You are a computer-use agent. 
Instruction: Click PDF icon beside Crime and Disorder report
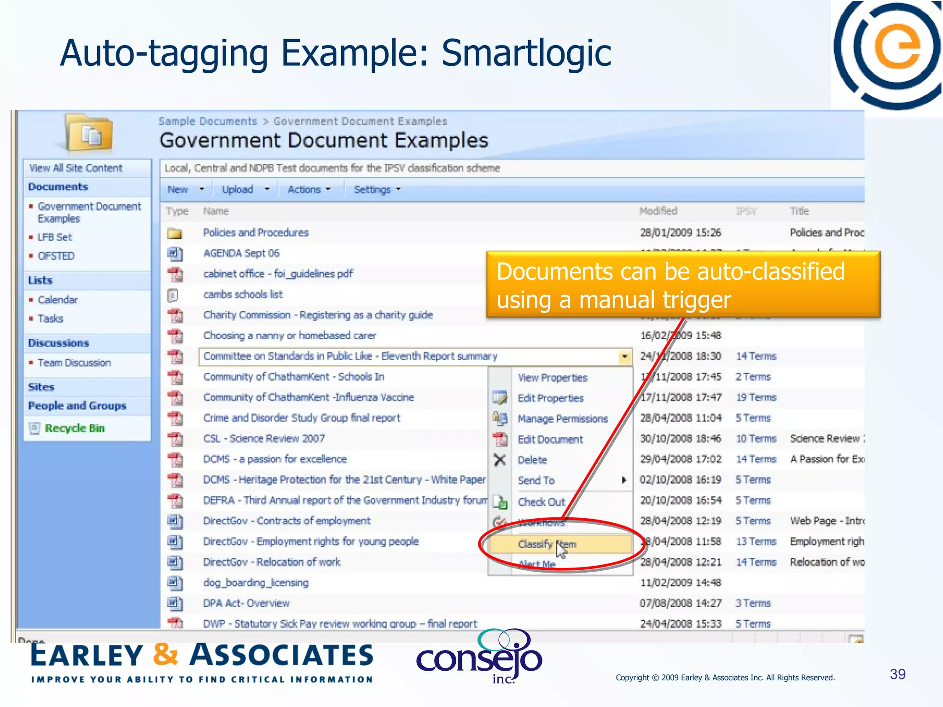(x=175, y=418)
